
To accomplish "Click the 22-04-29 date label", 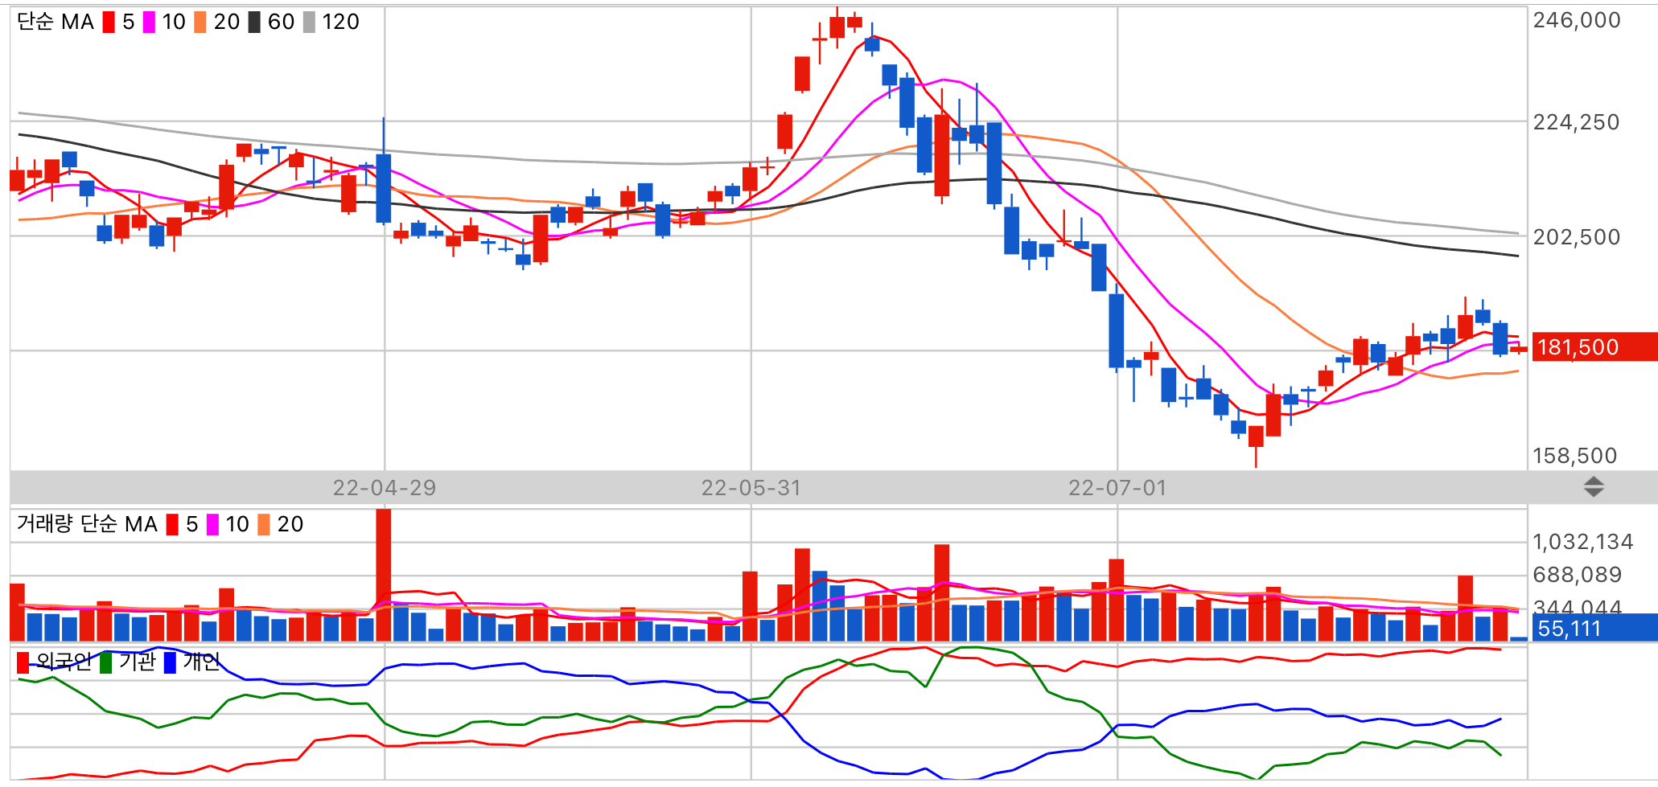I will point(385,488).
